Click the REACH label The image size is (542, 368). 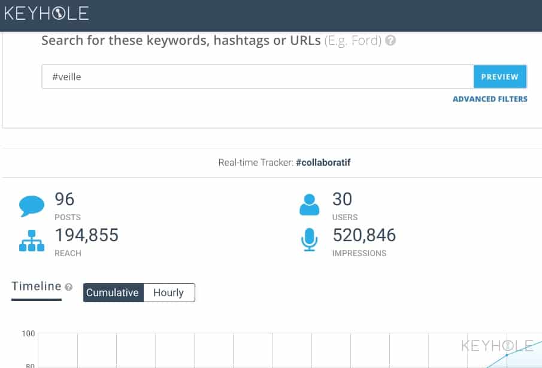tap(68, 253)
